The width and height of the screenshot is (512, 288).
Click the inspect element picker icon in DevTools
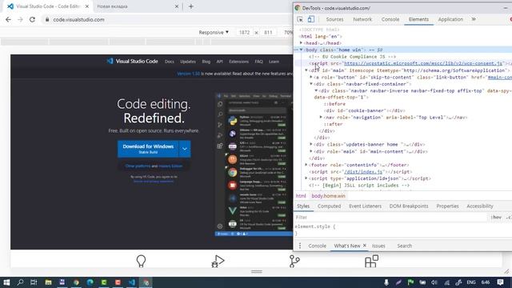(300, 19)
